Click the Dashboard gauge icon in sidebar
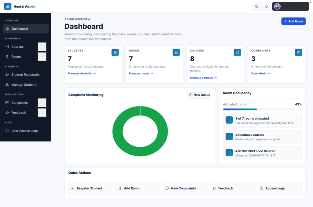This screenshot has width=313, height=207. tap(8, 29)
